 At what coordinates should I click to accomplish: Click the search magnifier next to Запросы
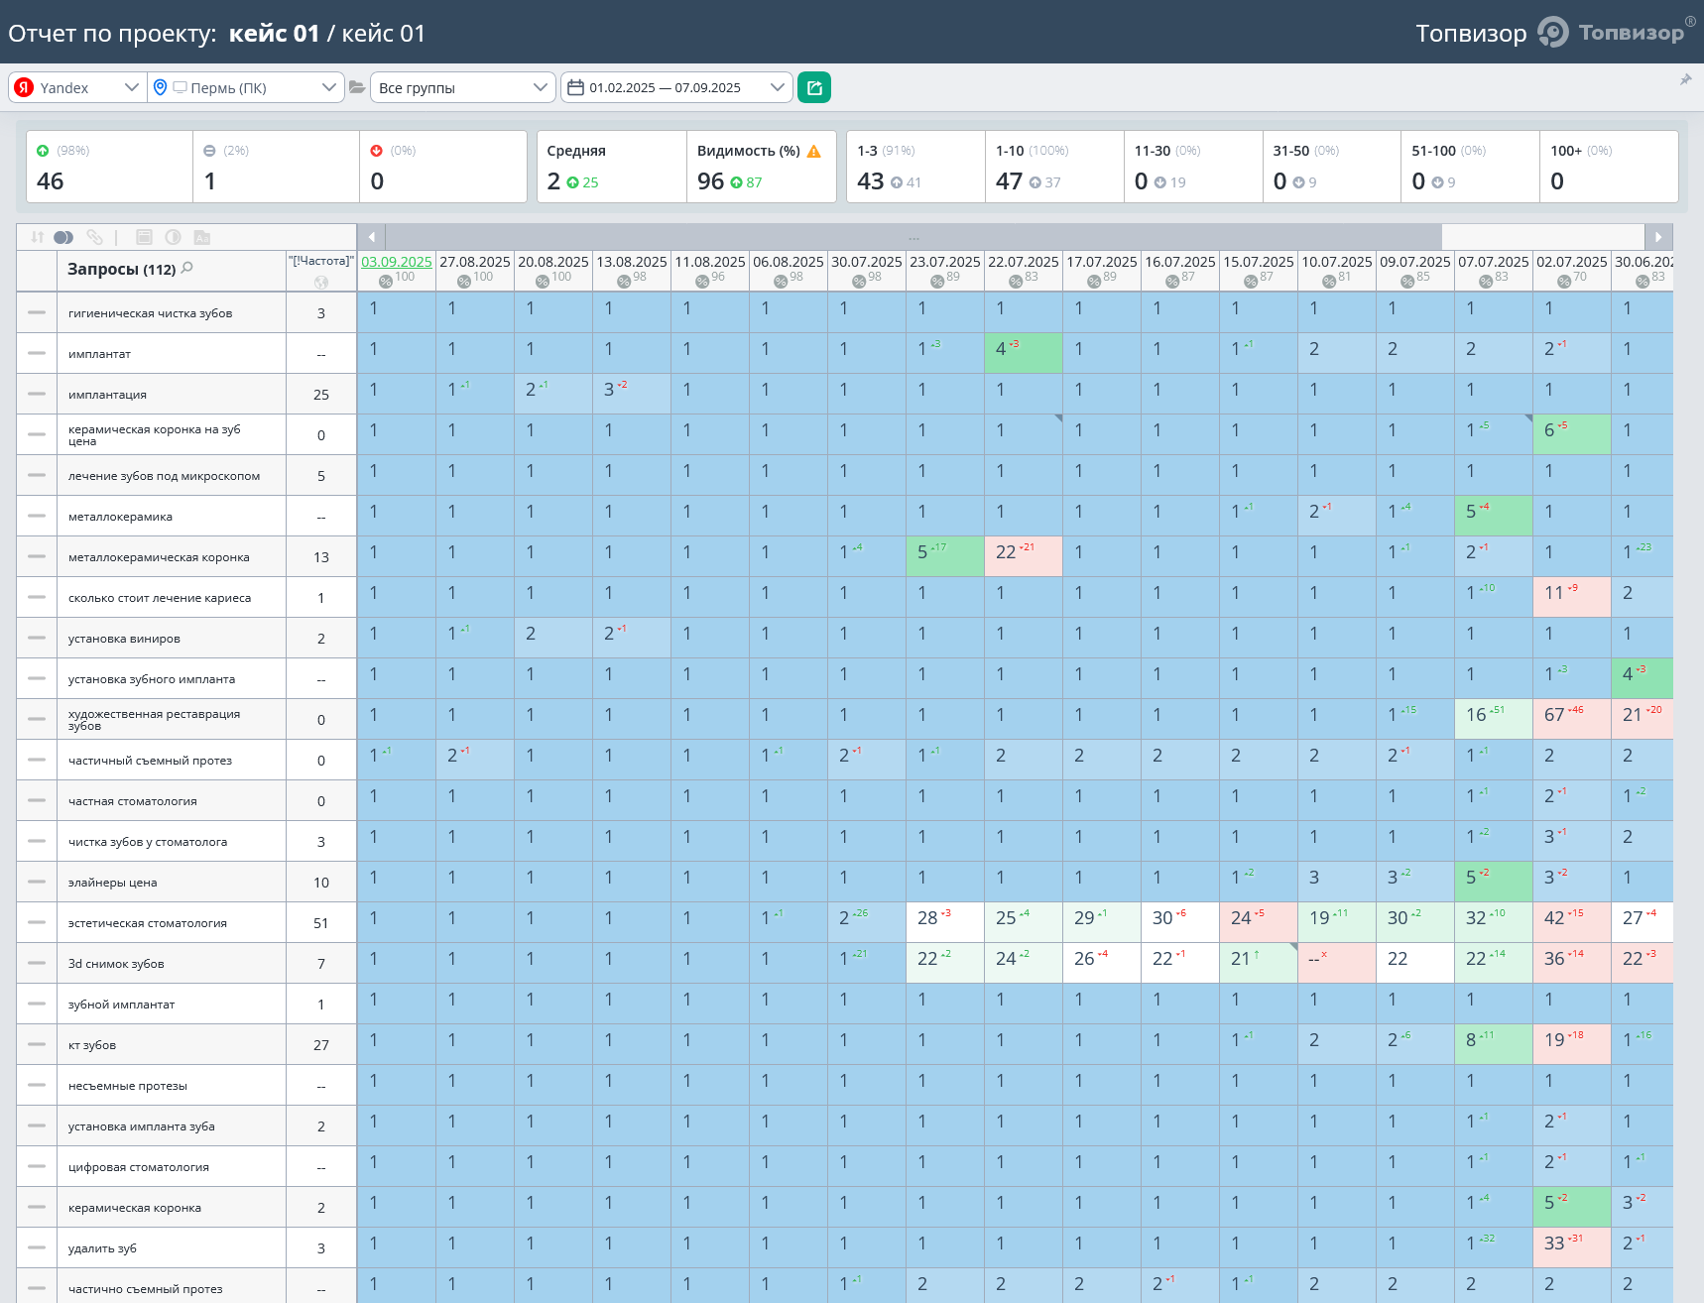pos(187,268)
